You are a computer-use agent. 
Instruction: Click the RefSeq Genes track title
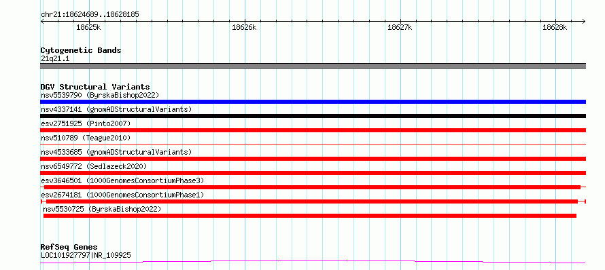pos(69,247)
